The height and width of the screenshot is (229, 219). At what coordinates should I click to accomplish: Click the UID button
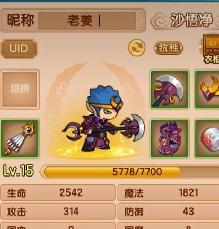pyautogui.click(x=19, y=48)
